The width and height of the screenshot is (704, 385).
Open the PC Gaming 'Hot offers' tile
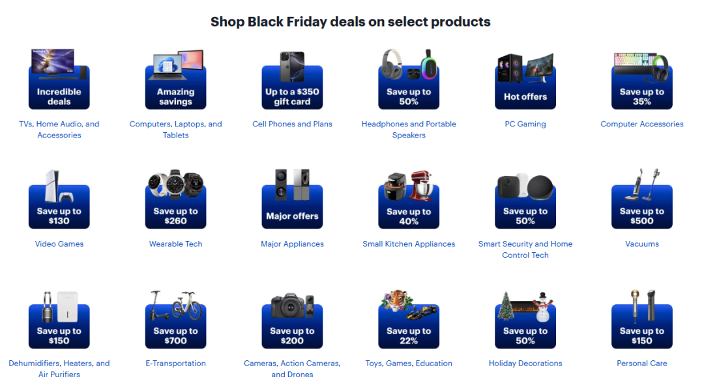click(525, 81)
